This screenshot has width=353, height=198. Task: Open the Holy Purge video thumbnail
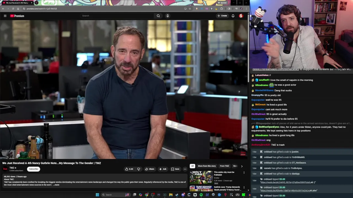[x=201, y=177]
